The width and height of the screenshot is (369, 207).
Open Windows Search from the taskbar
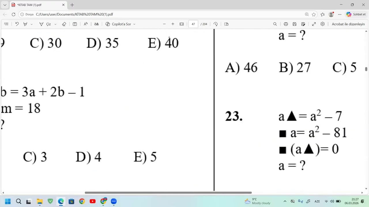[x=19, y=201]
